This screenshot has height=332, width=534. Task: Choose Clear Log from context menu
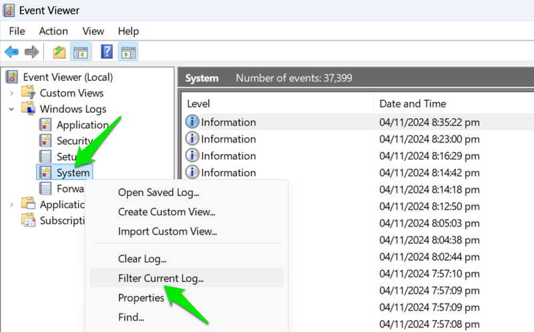point(186,259)
